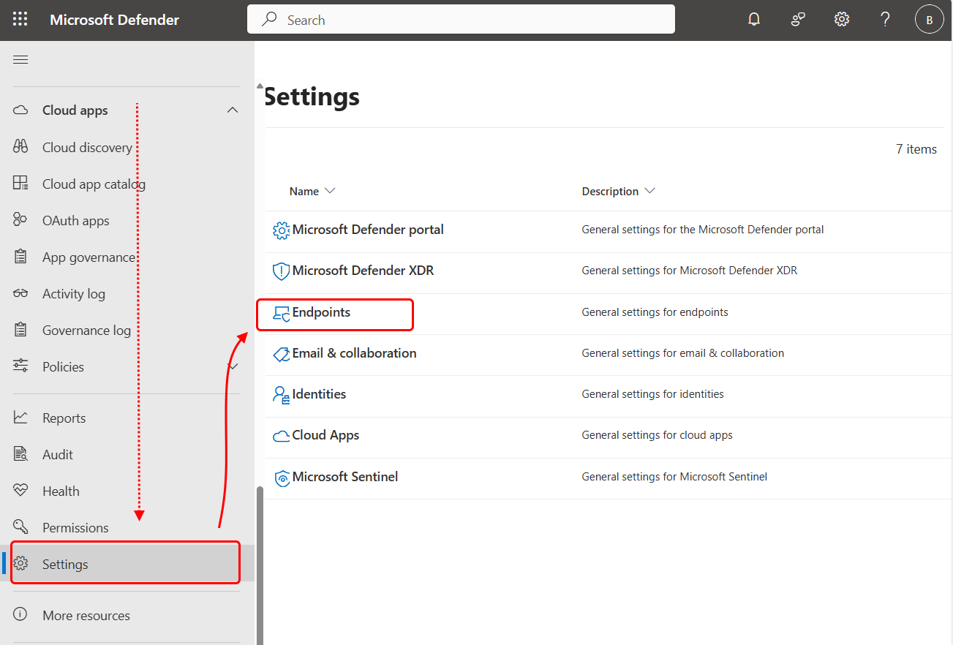Open the Reports section
Viewport: 953px width, 645px height.
point(64,417)
